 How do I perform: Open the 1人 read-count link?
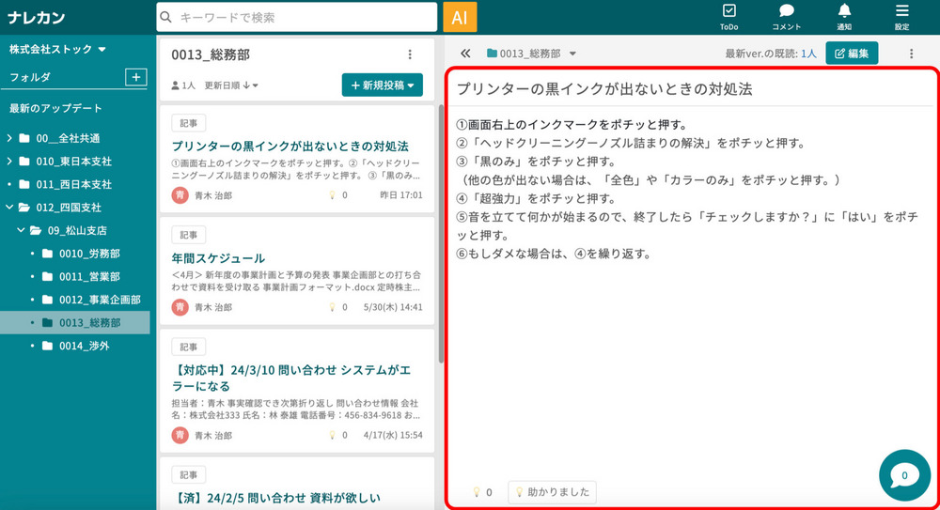coord(808,54)
